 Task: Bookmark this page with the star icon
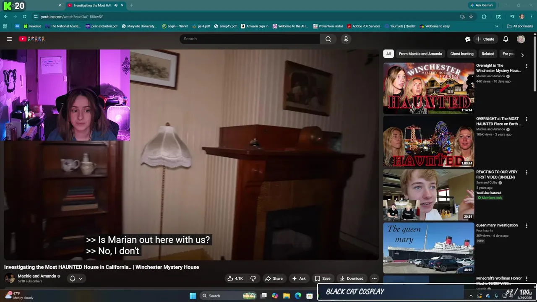(x=471, y=16)
